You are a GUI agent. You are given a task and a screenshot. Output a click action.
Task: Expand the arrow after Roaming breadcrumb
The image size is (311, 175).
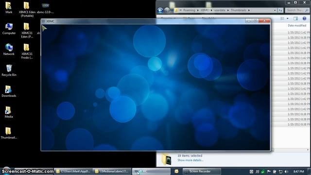click(198, 10)
